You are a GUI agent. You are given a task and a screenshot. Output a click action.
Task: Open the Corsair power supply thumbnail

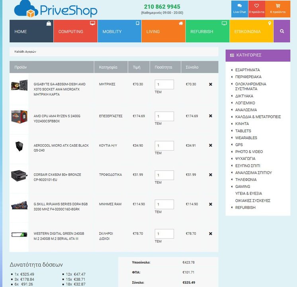tap(20, 176)
